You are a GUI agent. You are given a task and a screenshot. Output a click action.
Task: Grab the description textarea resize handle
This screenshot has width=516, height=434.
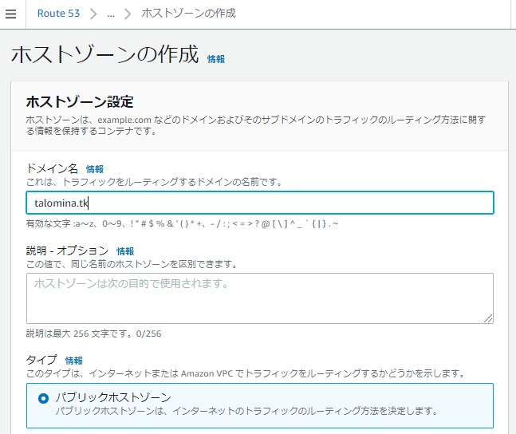point(488,318)
